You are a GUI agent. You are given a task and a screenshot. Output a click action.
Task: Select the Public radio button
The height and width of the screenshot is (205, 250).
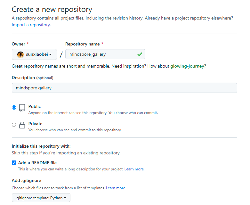(14, 107)
